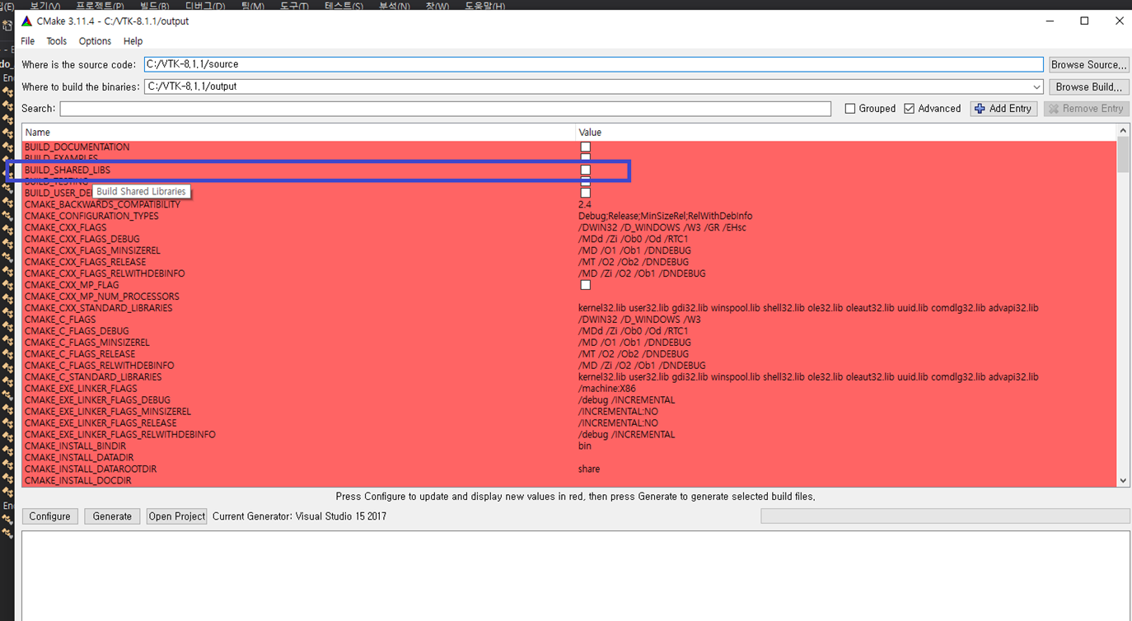
Task: Click the plus icon on Add Entry button
Action: point(980,109)
